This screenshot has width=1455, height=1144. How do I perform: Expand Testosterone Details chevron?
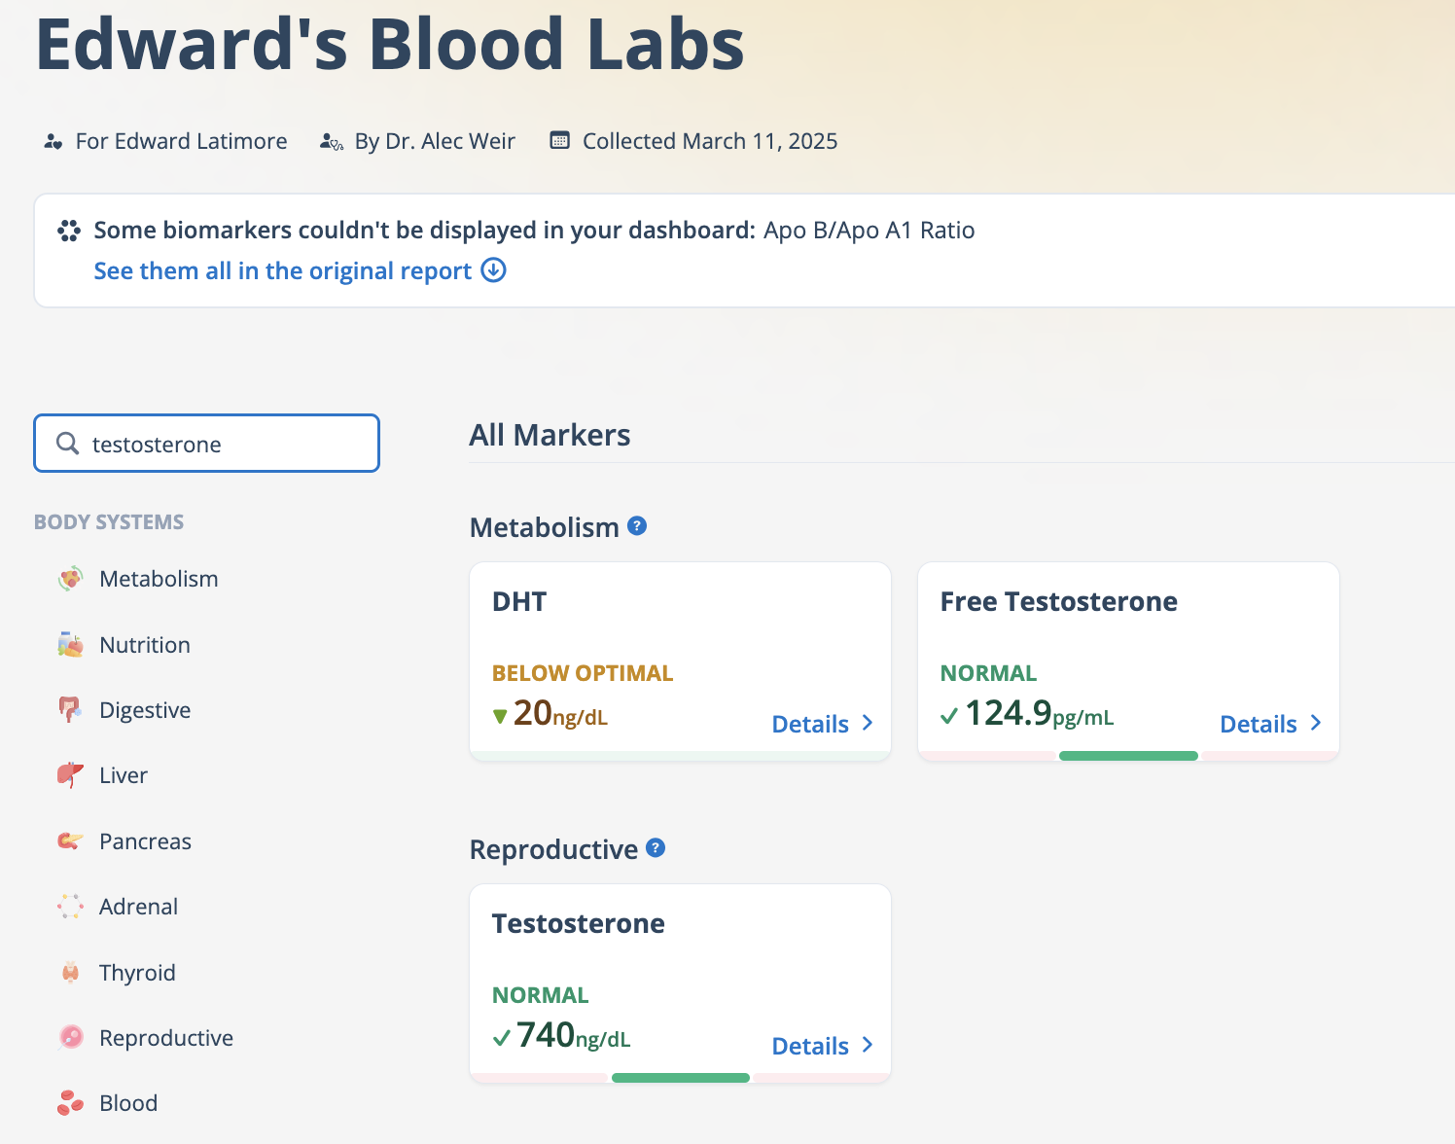pos(868,1046)
